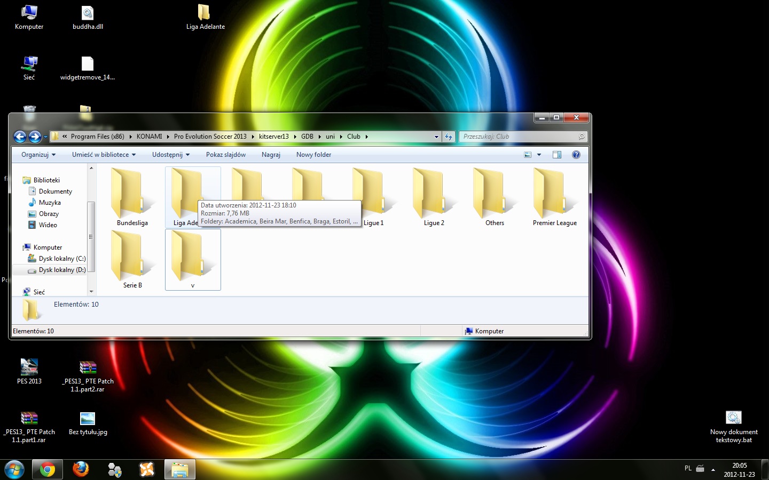769x480 pixels.
Task: Click the Nagraj button
Action: tap(271, 155)
